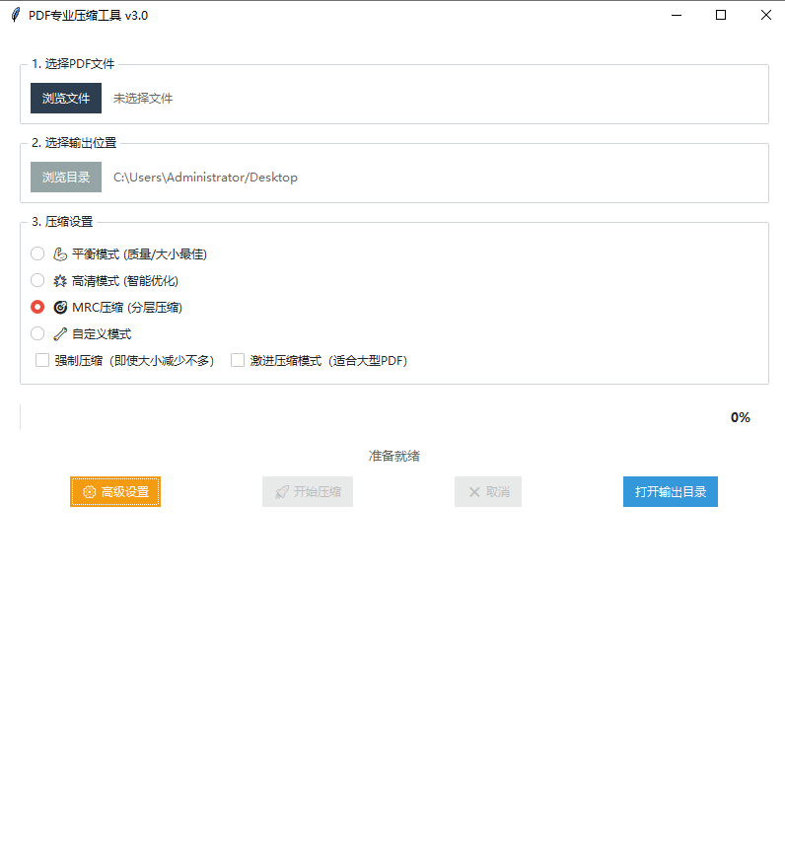Click the target icon beside MRC压缩
The height and width of the screenshot is (866, 785).
coord(60,307)
